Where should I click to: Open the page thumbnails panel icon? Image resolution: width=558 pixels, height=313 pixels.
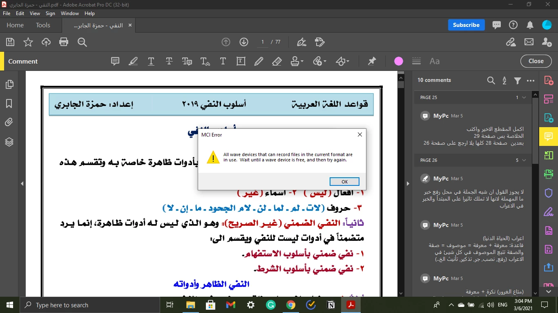click(x=9, y=85)
